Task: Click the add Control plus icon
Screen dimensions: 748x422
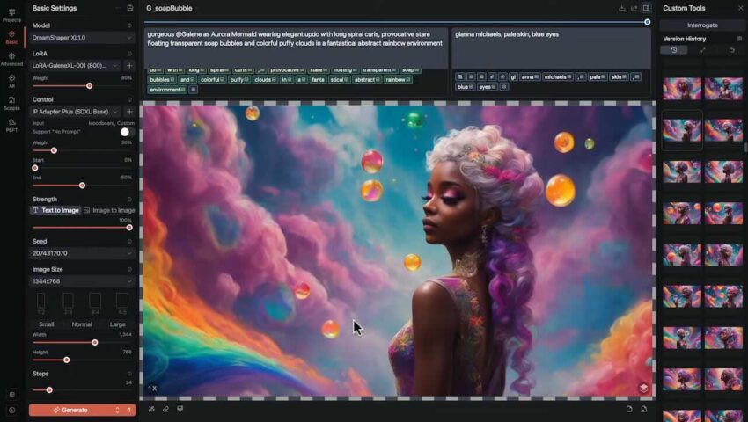Action: pyautogui.click(x=129, y=112)
